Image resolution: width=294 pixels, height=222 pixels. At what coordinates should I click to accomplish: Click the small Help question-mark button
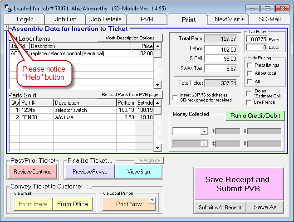click(x=6, y=28)
